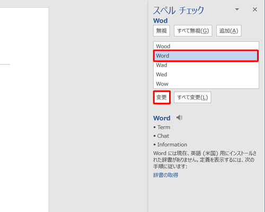265x212 pixels.
Task: Select the Word suggestion in the list
Action: [x=206, y=56]
